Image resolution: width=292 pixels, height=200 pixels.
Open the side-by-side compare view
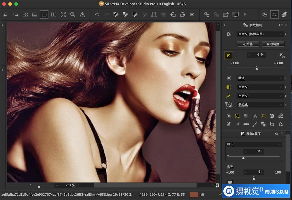[54, 14]
